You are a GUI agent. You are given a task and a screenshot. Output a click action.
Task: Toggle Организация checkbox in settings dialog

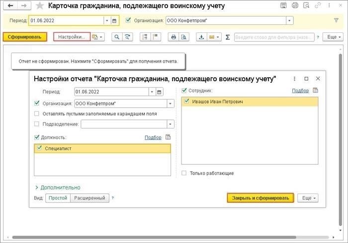coord(37,104)
